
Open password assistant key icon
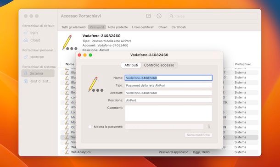point(209,127)
